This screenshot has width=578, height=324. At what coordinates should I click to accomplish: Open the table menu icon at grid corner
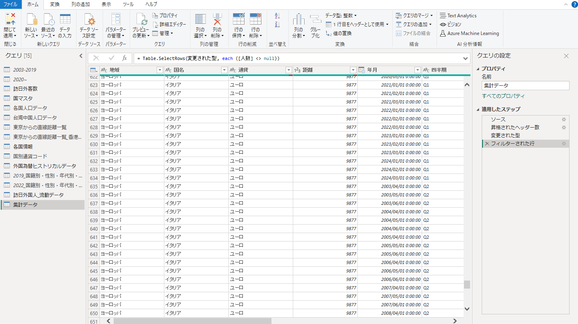(93, 70)
